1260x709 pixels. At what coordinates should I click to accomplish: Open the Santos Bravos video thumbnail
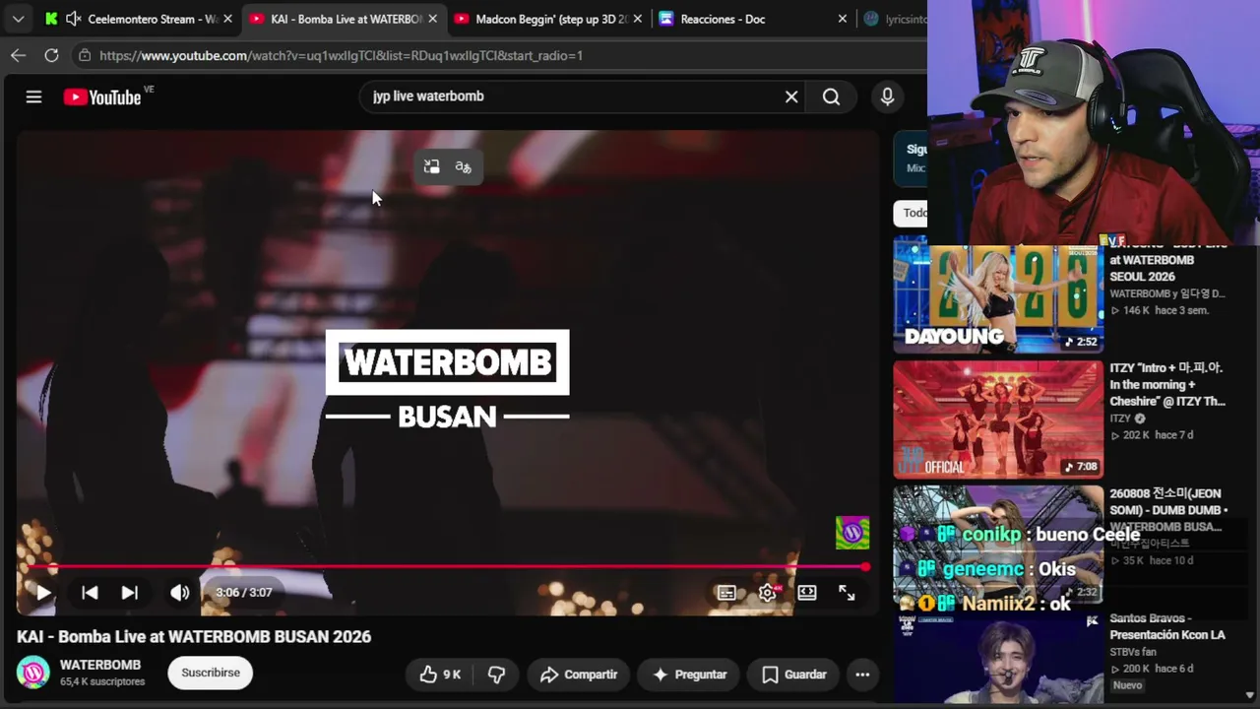pos(998,659)
